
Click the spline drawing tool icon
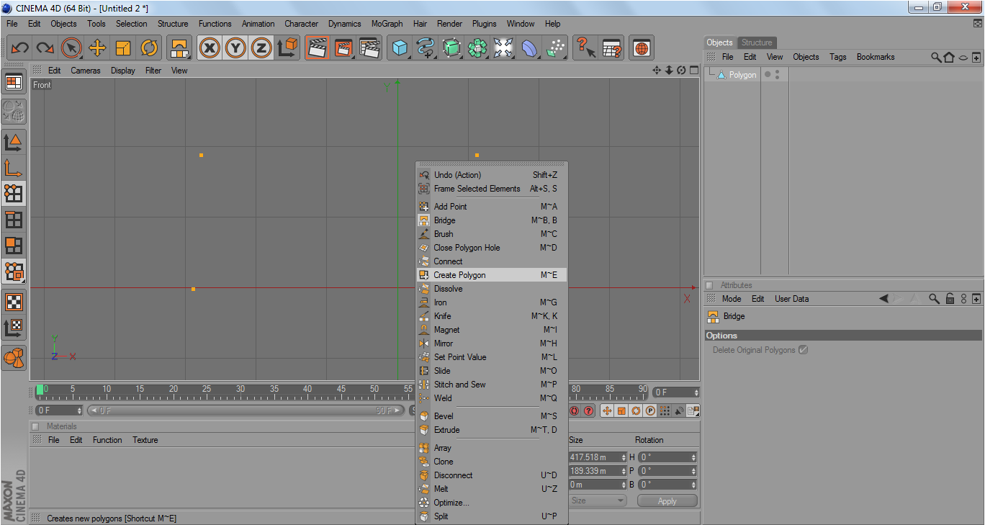(x=426, y=48)
